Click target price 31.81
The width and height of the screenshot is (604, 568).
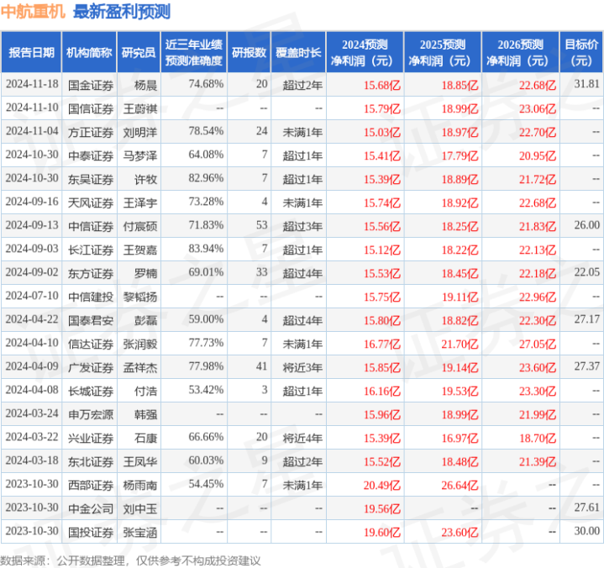(x=586, y=84)
